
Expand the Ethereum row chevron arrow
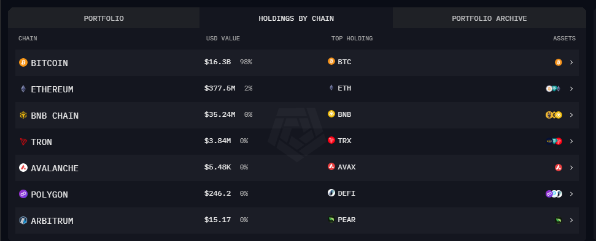coord(571,89)
